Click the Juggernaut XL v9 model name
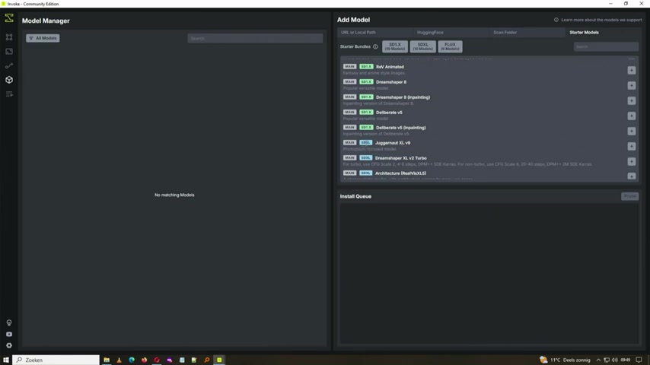Screen dimensions: 650x365 (x=393, y=143)
